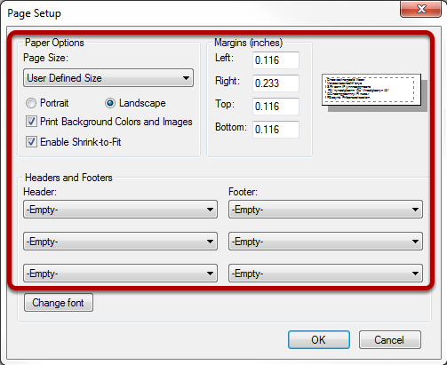Click the Bottom margin field

point(275,130)
